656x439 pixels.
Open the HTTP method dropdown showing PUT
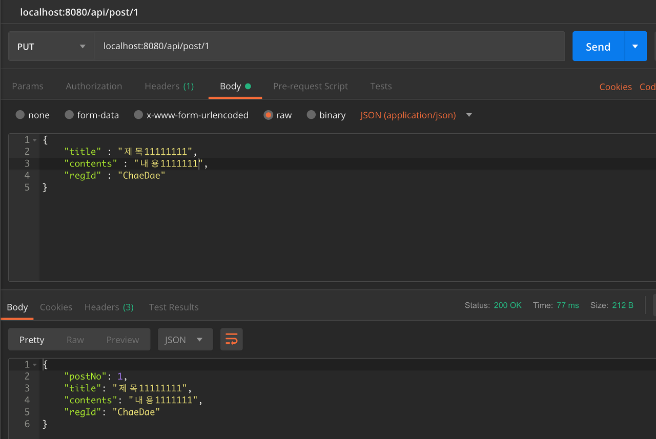pyautogui.click(x=51, y=46)
